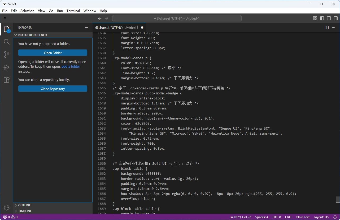Select the Untitled-1 editor tab
The image size is (340, 220).
119,27
